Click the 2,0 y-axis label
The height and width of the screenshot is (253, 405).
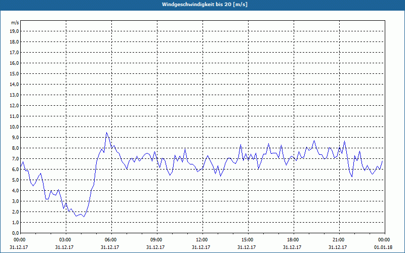(x=15, y=212)
